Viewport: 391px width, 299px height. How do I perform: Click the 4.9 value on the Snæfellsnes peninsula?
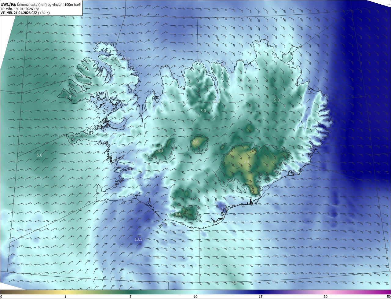pyautogui.click(x=71, y=140)
